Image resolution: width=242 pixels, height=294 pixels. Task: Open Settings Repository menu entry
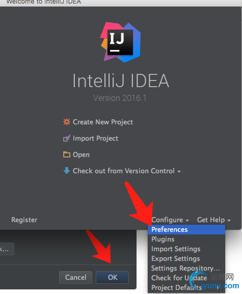tap(186, 269)
